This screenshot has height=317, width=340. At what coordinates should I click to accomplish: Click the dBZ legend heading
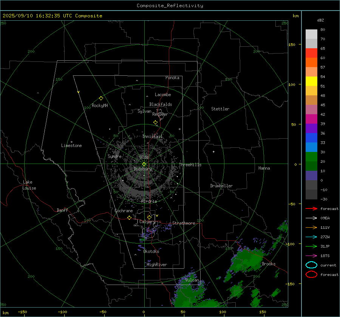pyautogui.click(x=320, y=20)
